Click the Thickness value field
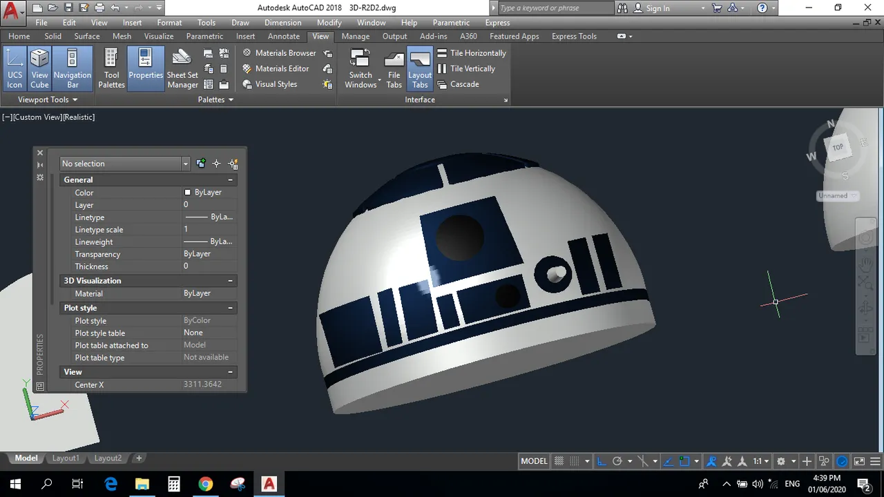This screenshot has width=884, height=497. 209,266
